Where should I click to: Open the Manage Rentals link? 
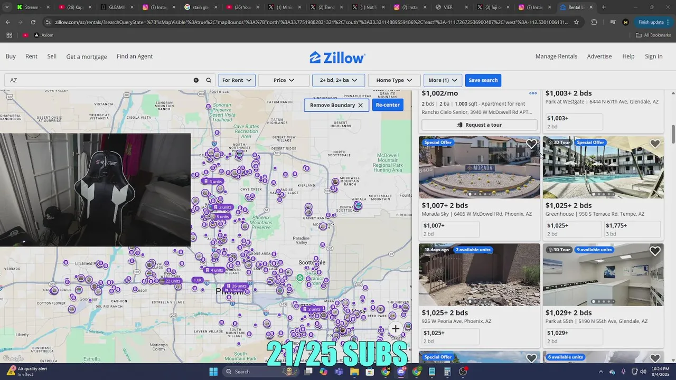tap(556, 56)
